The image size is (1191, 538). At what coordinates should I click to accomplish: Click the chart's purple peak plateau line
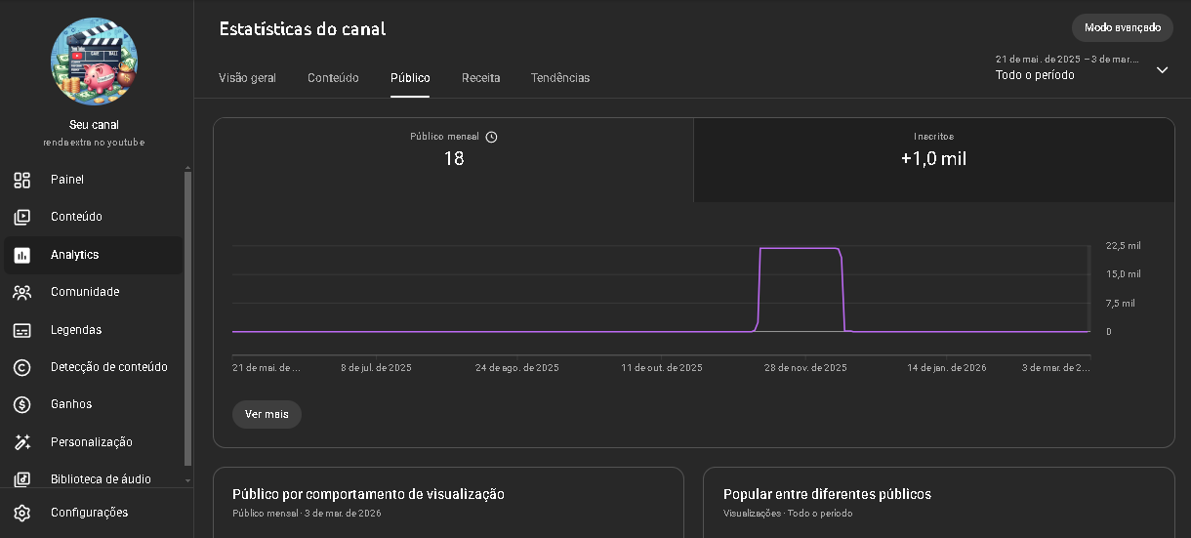coord(800,248)
